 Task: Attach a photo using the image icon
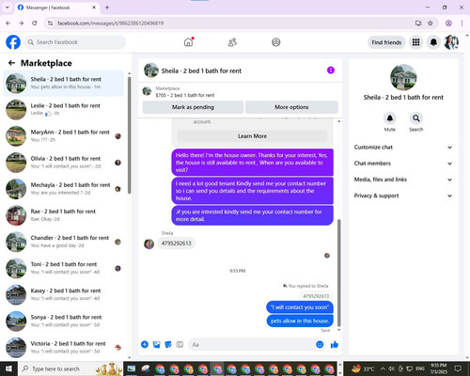[156, 344]
